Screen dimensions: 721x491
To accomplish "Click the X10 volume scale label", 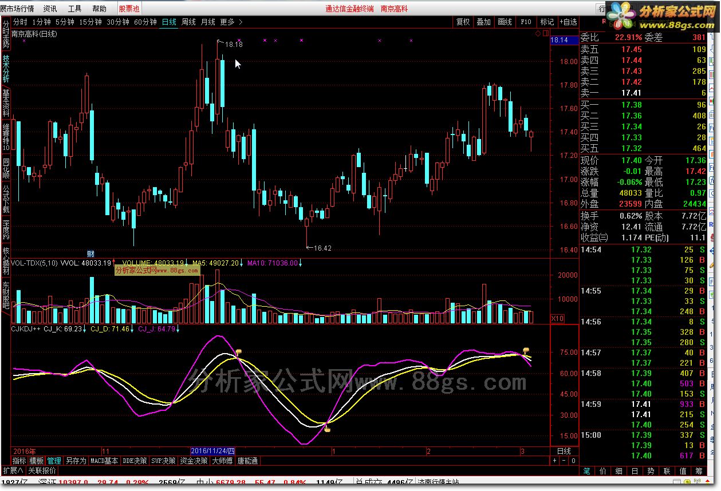I will click(557, 318).
